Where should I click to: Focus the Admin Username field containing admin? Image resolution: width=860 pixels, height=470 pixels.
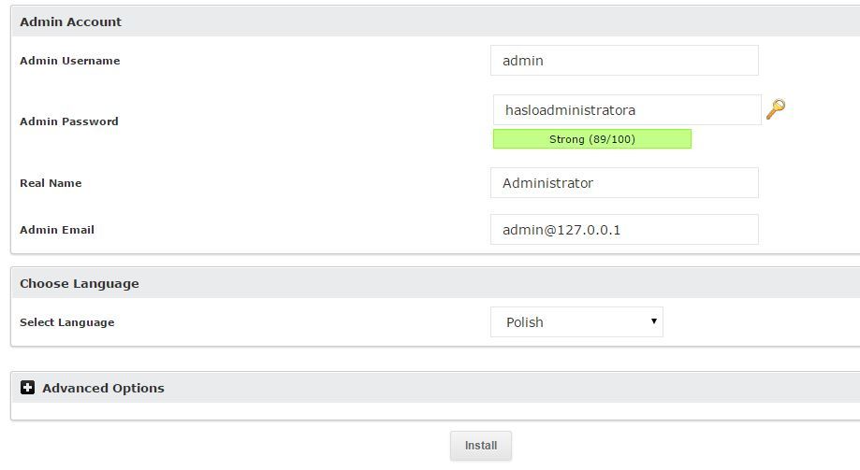pyautogui.click(x=624, y=60)
